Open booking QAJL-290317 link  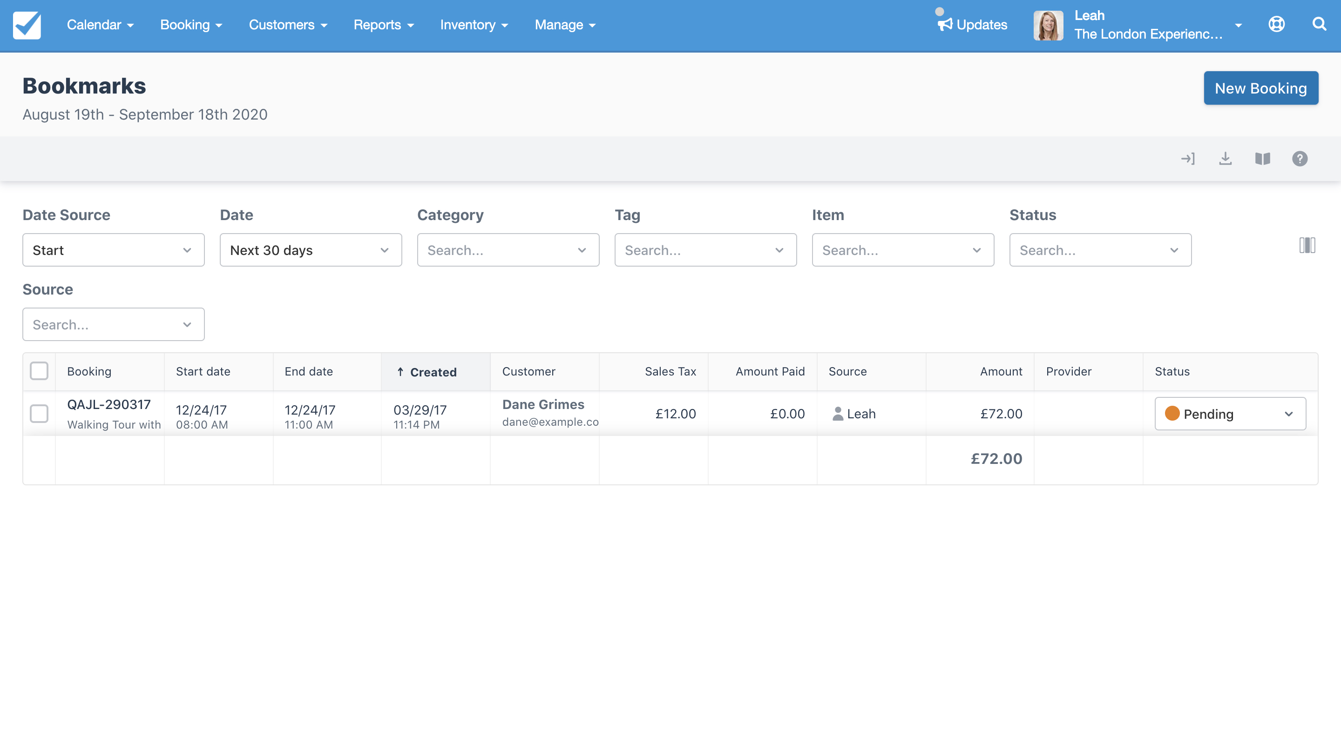[x=109, y=404]
